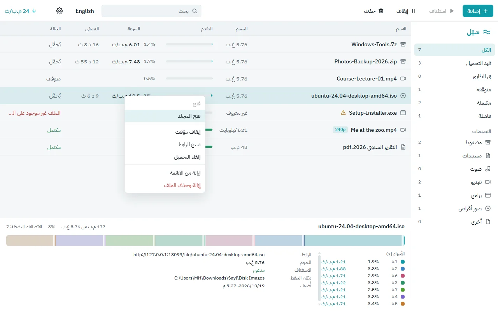Click the إضافة add button

coord(478,11)
